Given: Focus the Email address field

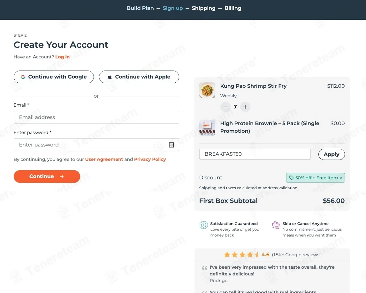Looking at the screenshot, I should click(x=96, y=117).
